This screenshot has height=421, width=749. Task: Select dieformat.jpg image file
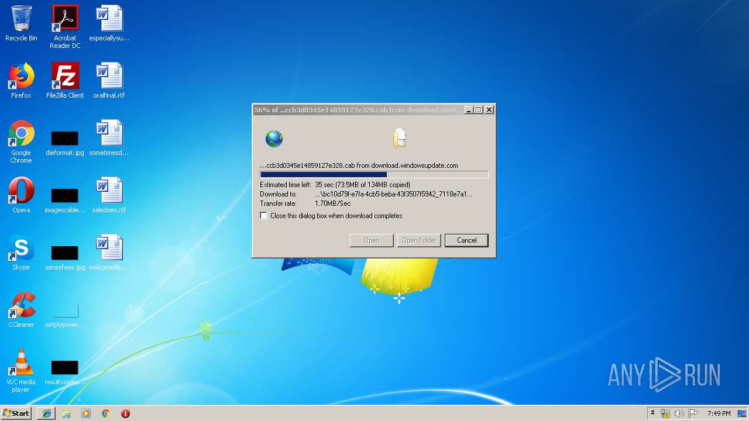pyautogui.click(x=65, y=144)
